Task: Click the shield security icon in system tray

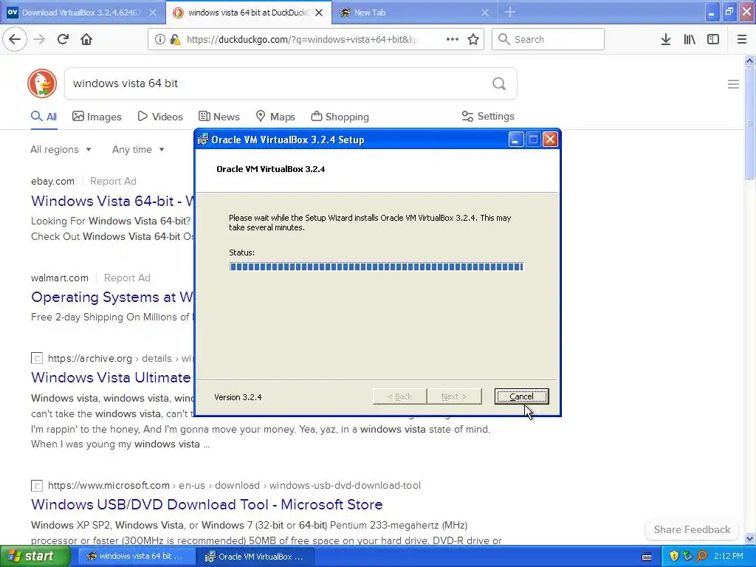Action: [x=674, y=556]
